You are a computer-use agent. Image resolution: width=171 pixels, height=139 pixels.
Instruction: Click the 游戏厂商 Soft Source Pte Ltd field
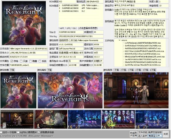71,49
